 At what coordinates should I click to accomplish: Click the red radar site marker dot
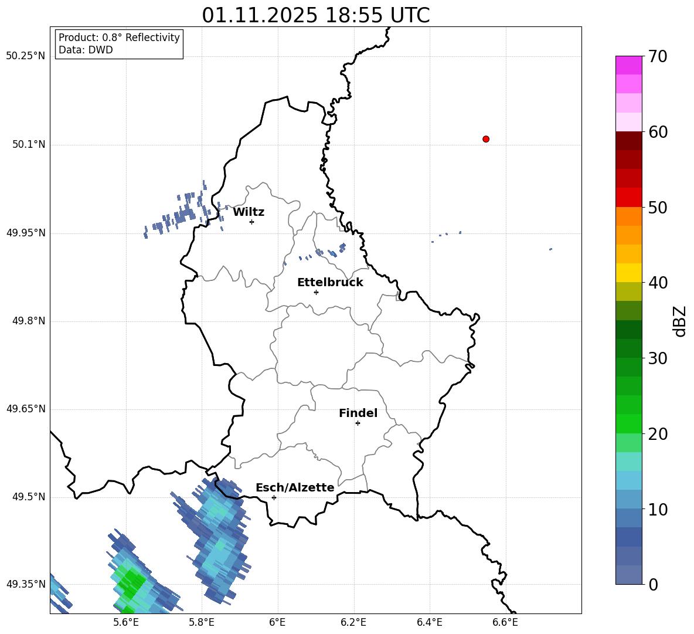486,139
